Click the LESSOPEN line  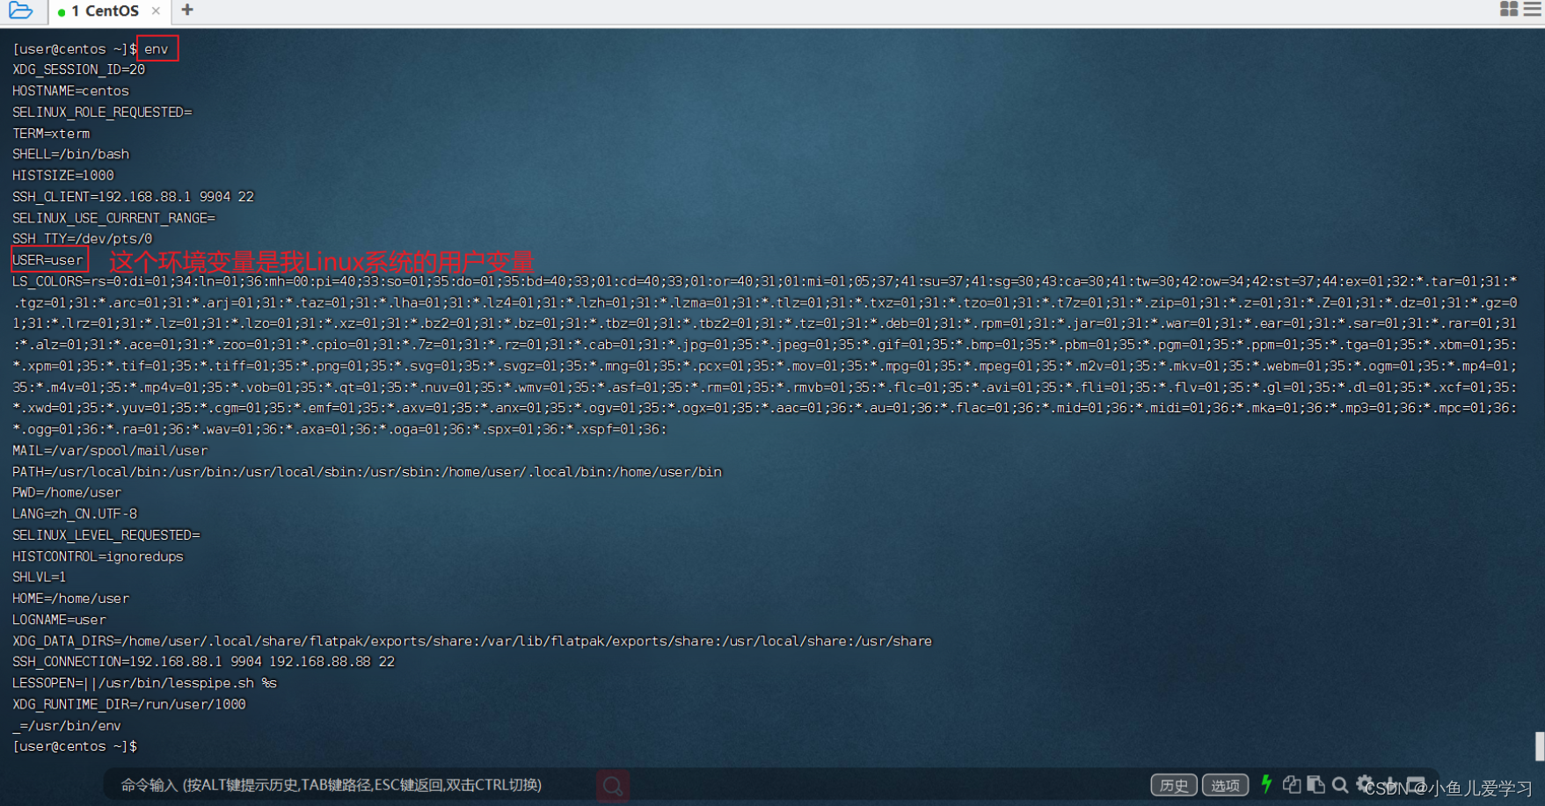(144, 683)
